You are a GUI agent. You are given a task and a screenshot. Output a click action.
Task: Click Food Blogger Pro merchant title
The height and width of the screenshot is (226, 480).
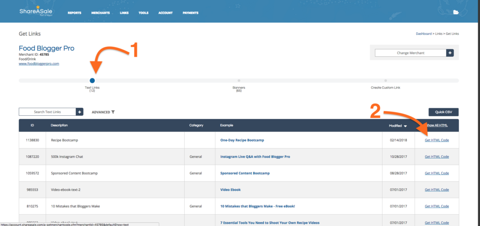[46, 48]
